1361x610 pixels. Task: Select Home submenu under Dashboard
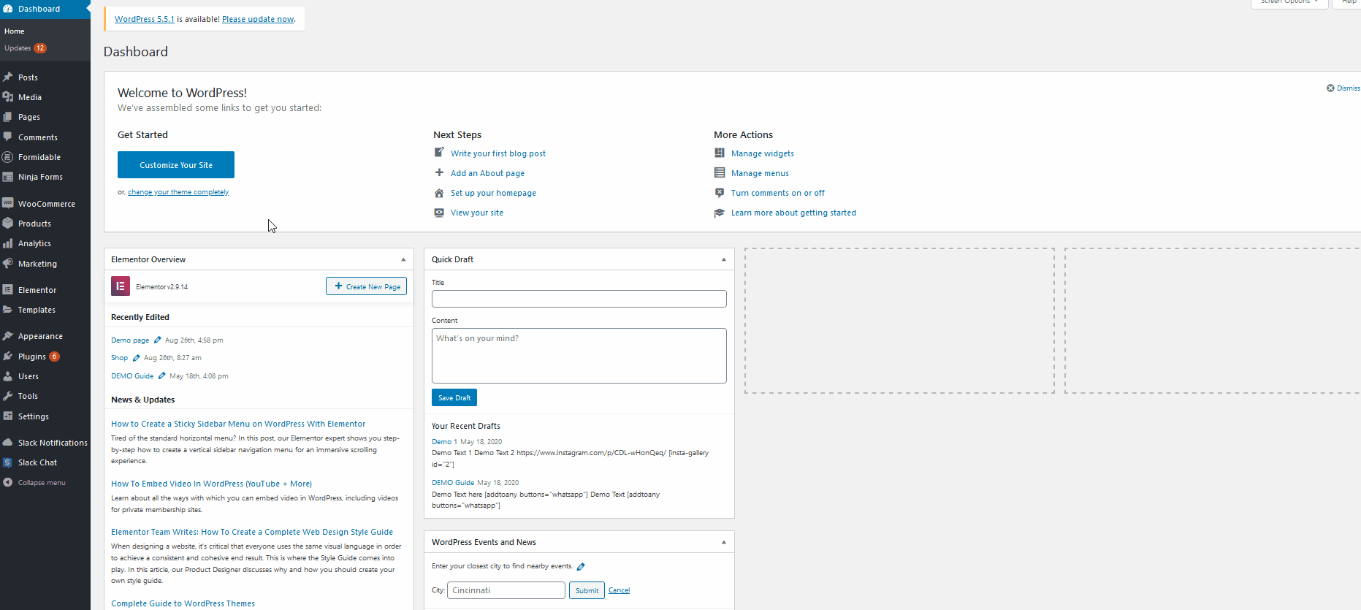point(15,31)
